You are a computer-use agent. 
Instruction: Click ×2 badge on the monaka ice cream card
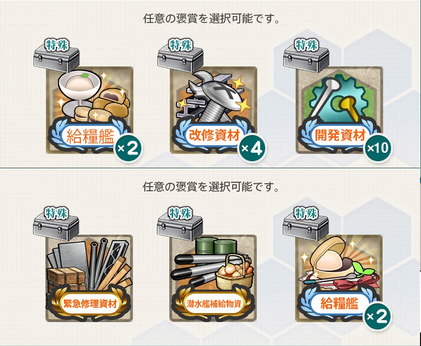(378, 317)
